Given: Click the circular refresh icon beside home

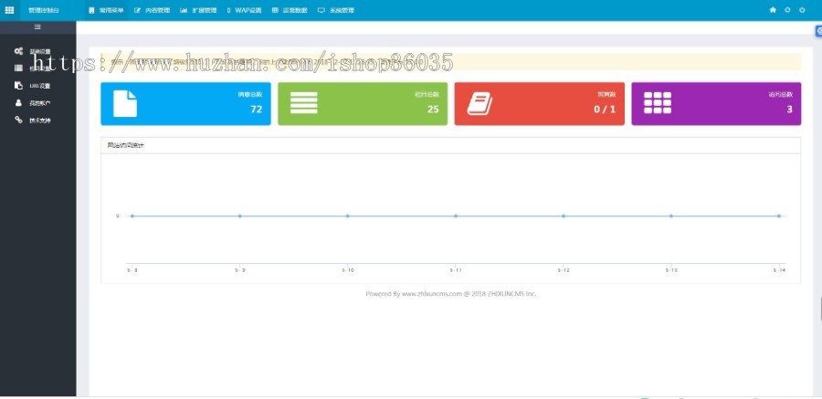Looking at the screenshot, I should coord(787,10).
